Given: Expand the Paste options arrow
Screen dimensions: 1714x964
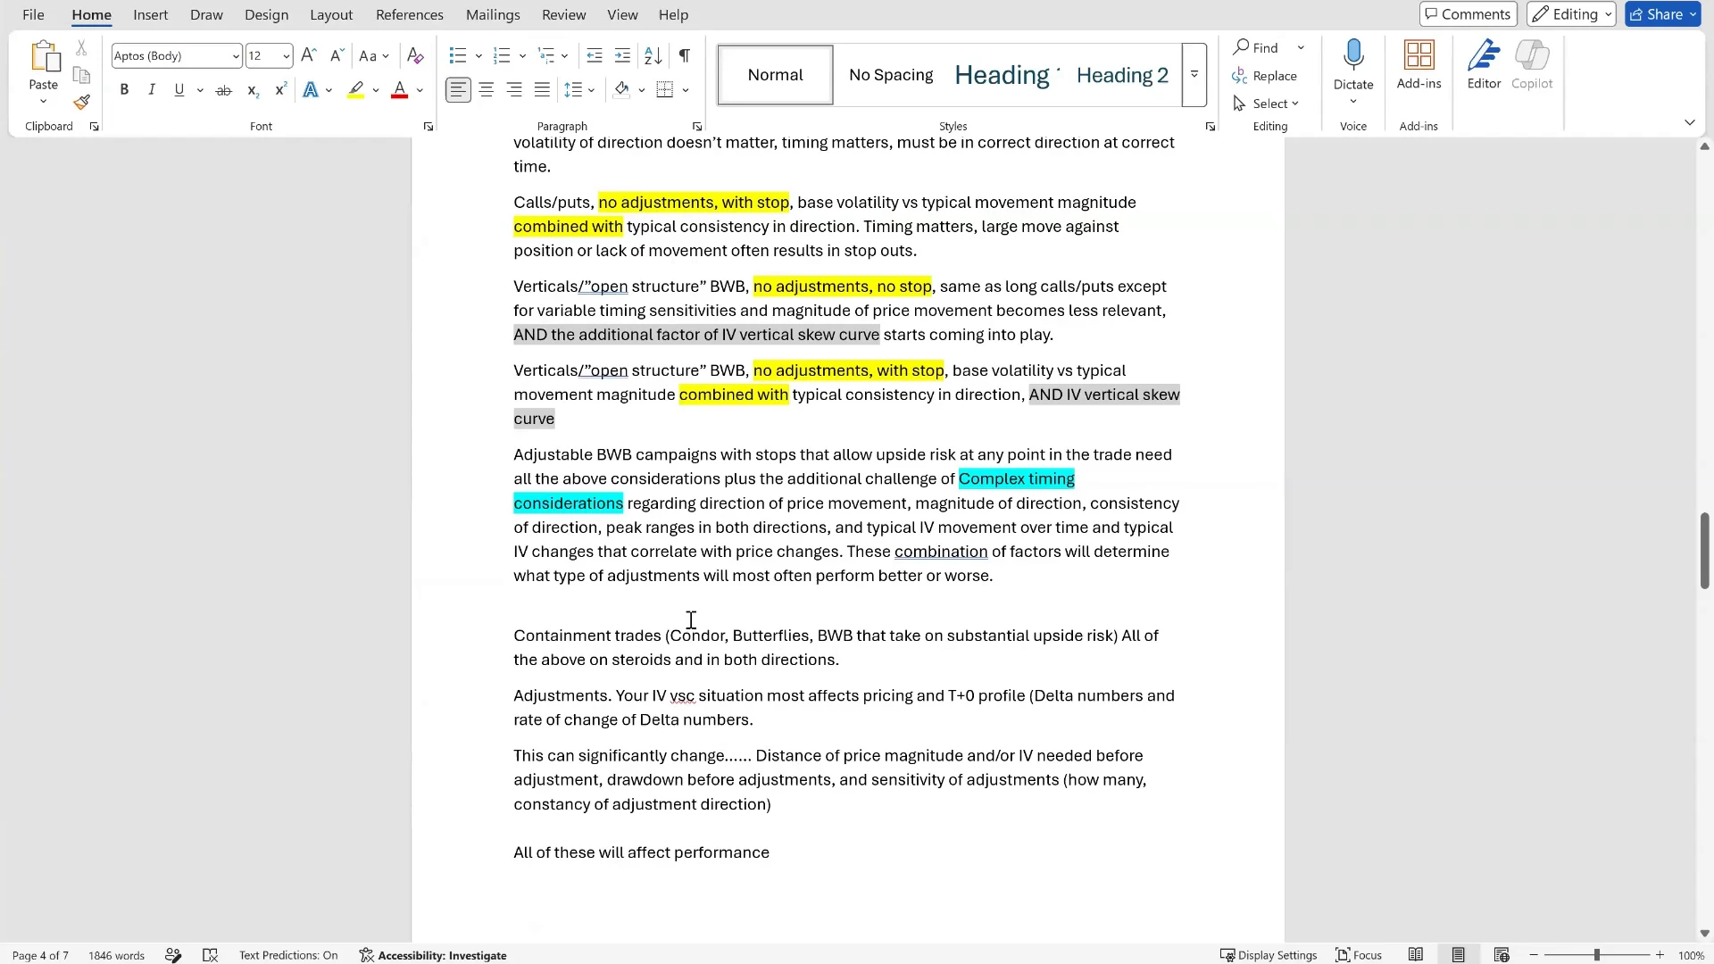Looking at the screenshot, I should pyautogui.click(x=43, y=101).
